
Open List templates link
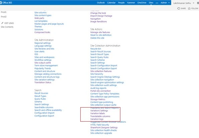(x=41, y=21)
